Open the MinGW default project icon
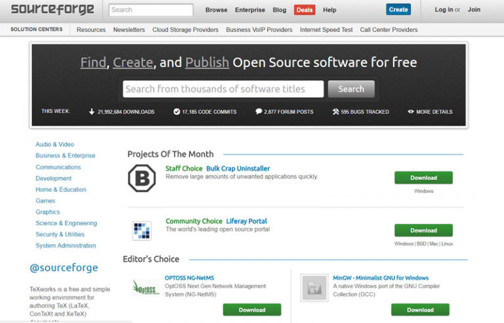The width and height of the screenshot is (504, 323). tap(314, 288)
